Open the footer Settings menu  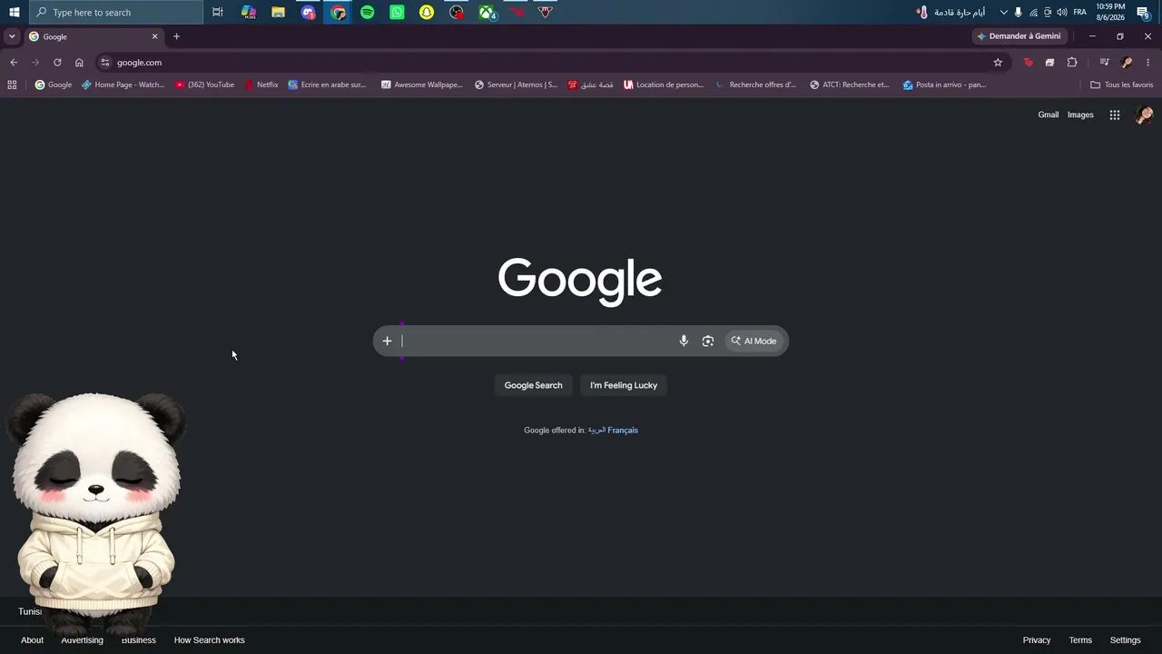[1126, 640]
